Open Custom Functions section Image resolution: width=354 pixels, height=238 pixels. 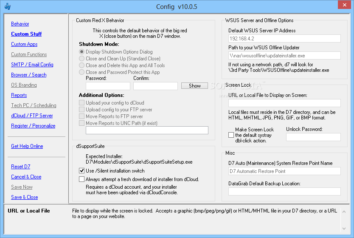pos(29,54)
